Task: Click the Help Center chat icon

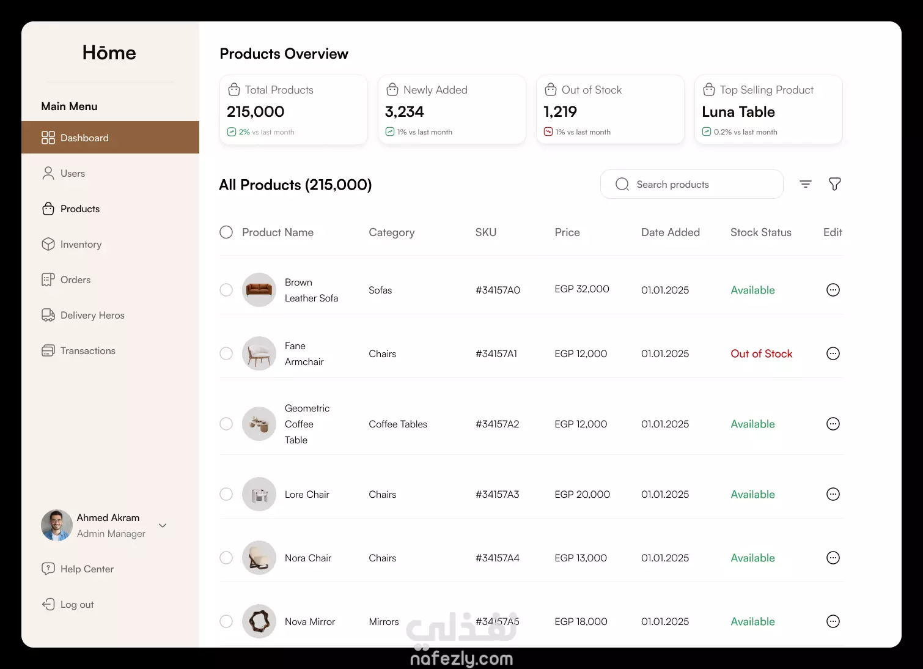Action: click(x=48, y=569)
